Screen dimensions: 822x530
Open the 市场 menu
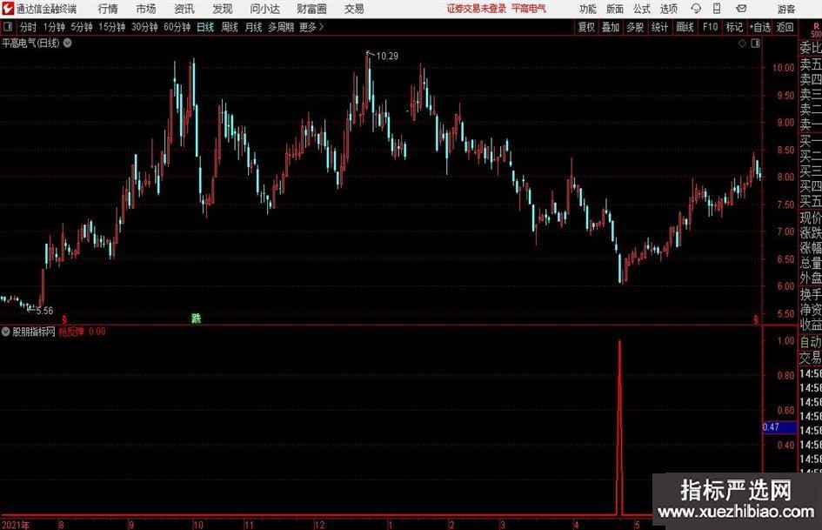tap(146, 9)
